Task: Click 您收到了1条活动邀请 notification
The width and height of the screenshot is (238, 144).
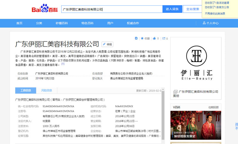Action: 217,3
